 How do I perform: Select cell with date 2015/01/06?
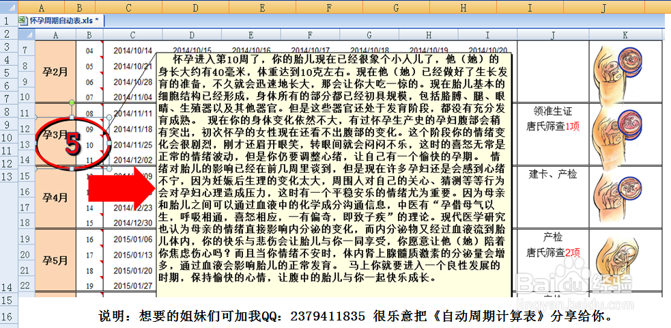point(132,239)
